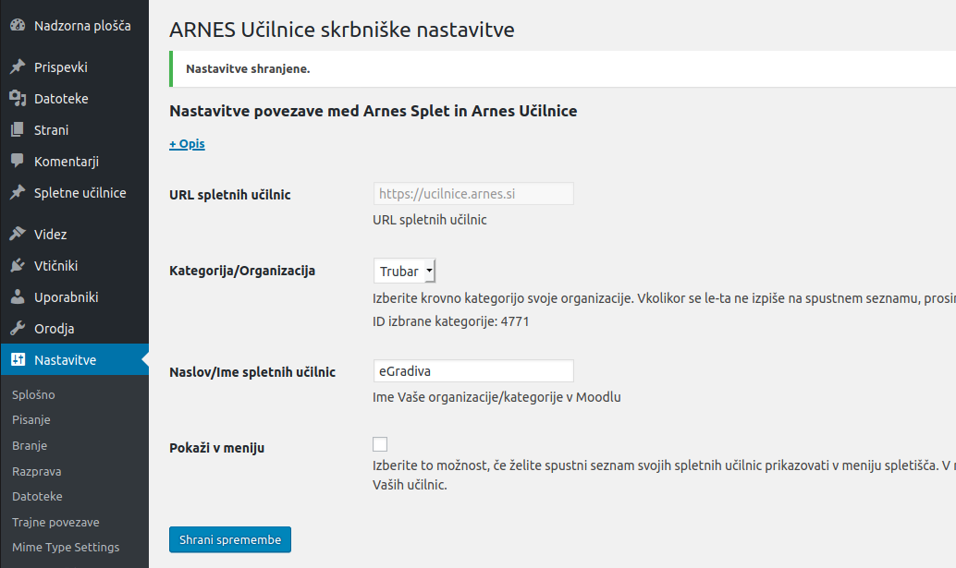
Task: Click the ARNES Učilnice skrbniške nastavitve heading
Action: tap(342, 30)
